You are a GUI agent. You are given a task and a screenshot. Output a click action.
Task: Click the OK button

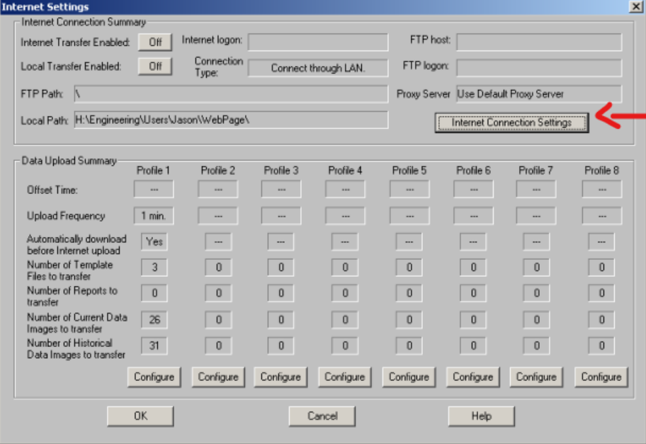140,416
